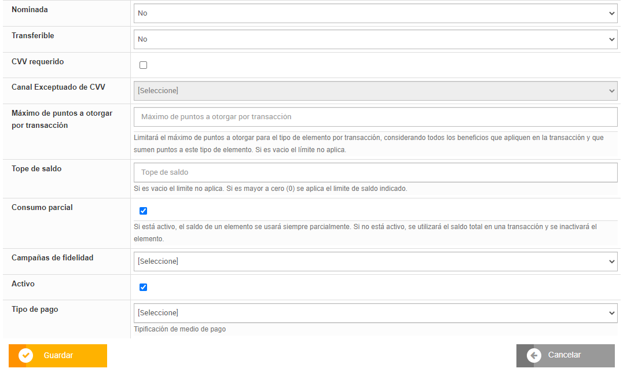Click the checkmark icon on Guardar
The height and width of the screenshot is (372, 627).
point(26,355)
